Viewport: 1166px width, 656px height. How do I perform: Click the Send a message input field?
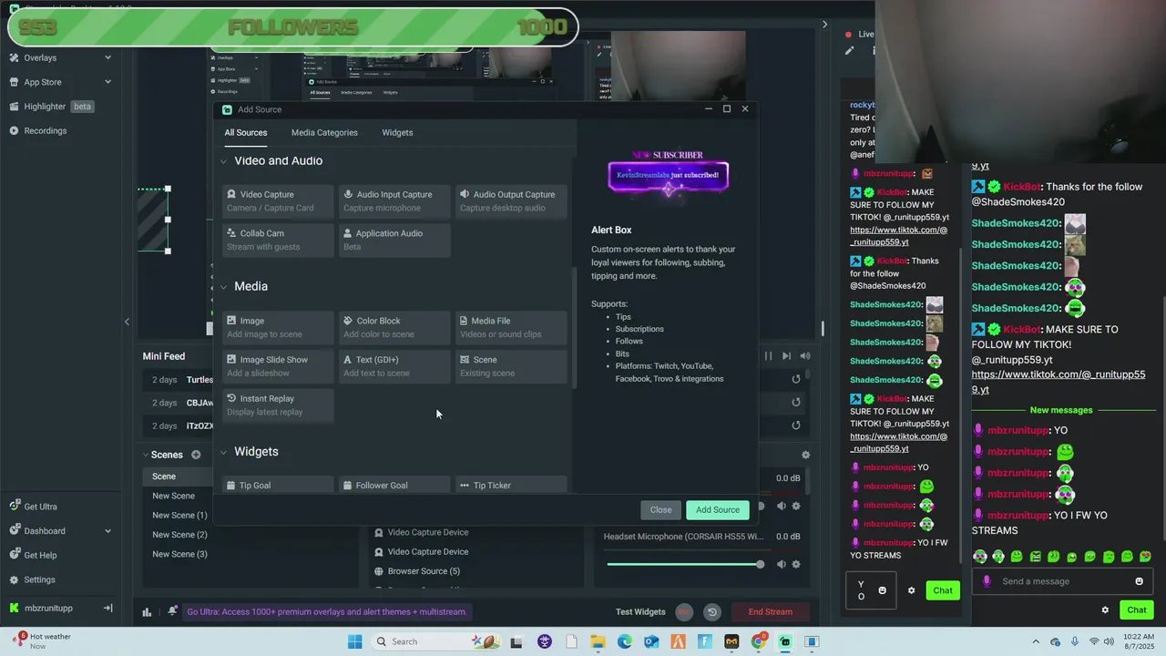coord(1061,581)
